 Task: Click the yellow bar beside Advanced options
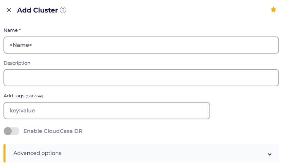(x=4, y=153)
